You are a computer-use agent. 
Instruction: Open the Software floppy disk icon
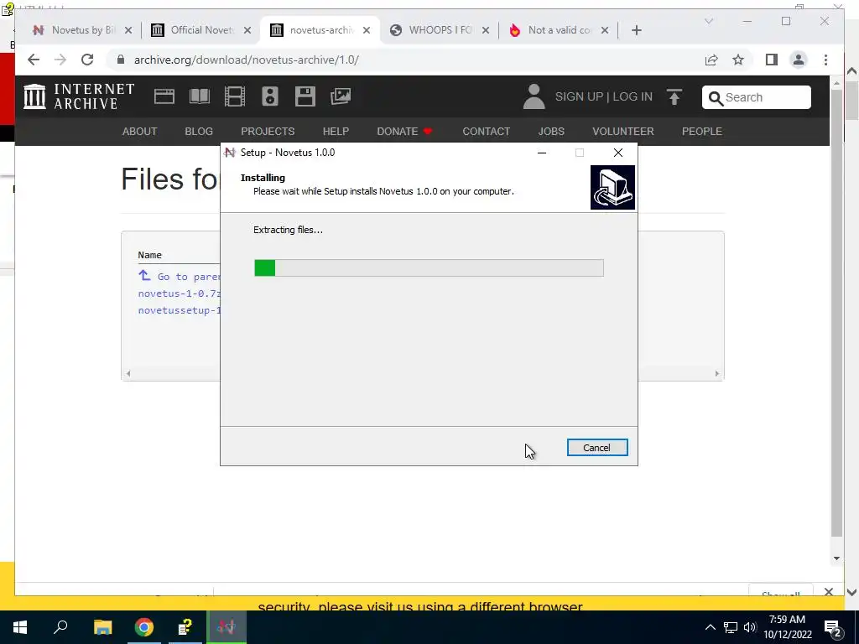305,96
